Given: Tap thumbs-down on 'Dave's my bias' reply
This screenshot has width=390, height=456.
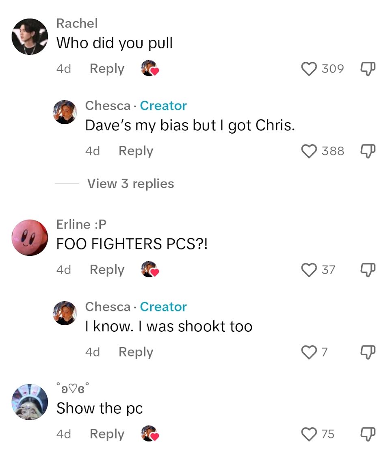Looking at the screenshot, I should 368,151.
